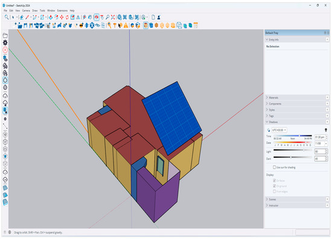Open the Extensions menu

coord(62,11)
